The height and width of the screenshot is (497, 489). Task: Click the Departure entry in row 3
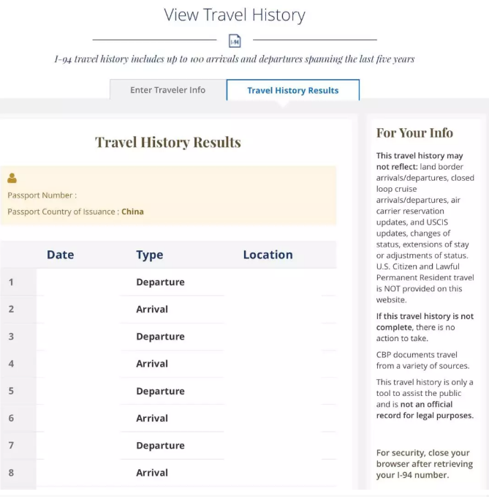160,337
